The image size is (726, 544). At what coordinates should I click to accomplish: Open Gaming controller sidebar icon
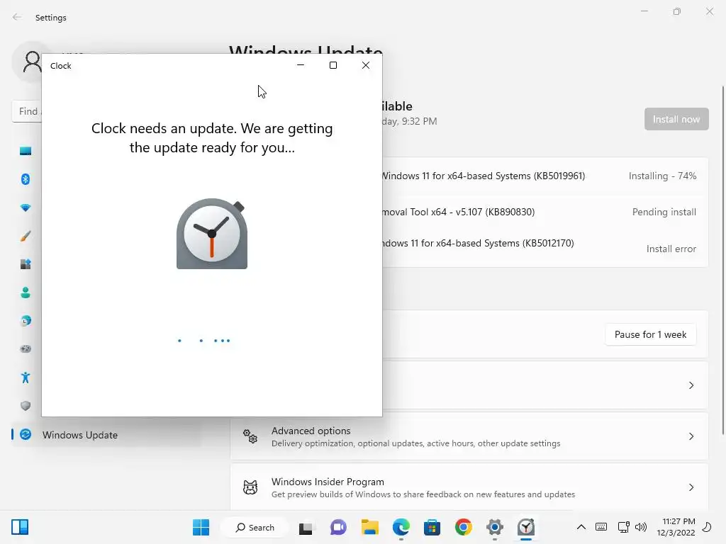pos(26,348)
